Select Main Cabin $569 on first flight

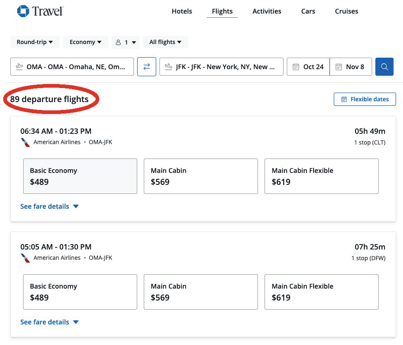201,176
